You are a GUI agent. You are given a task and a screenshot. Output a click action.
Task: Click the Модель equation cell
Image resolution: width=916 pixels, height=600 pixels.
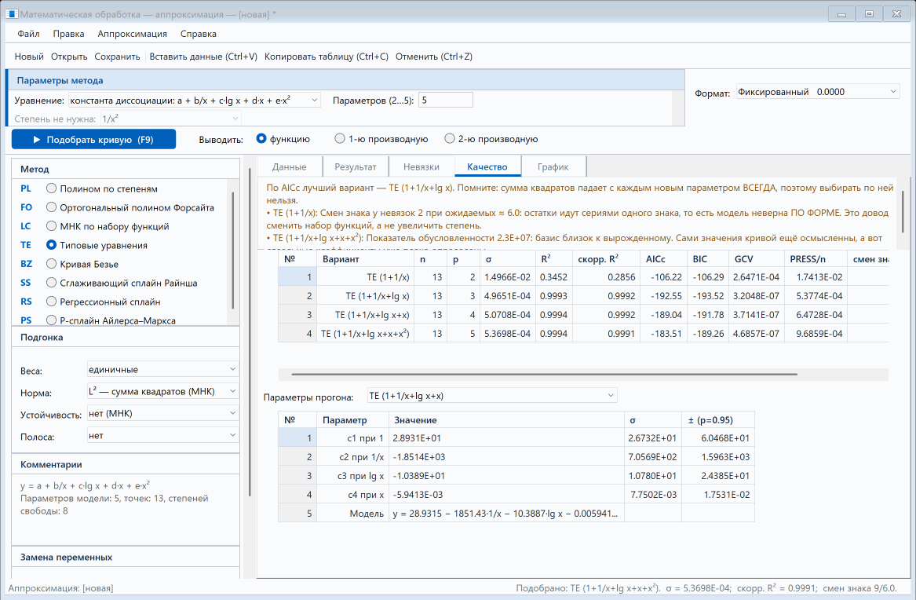[x=506, y=514]
